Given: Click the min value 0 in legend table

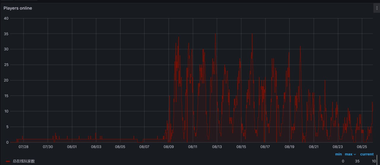Looking at the screenshot, I should 343,161.
